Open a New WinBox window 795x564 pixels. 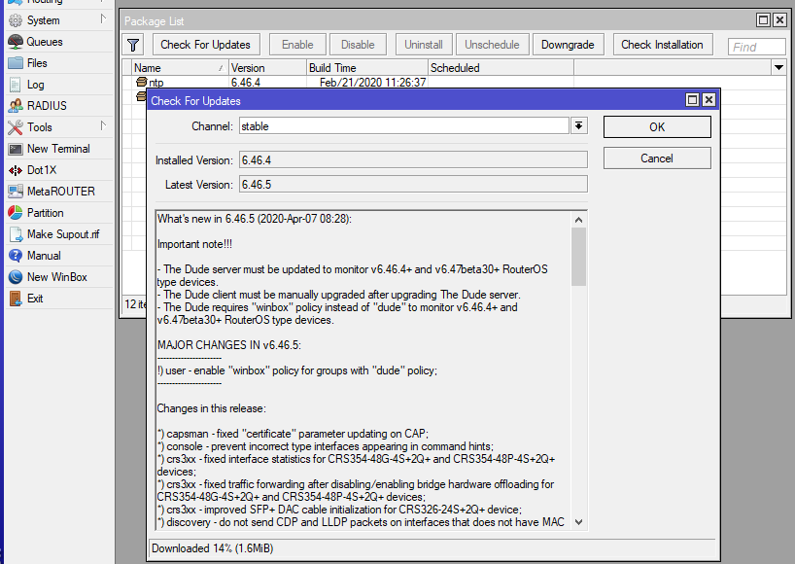[56, 277]
